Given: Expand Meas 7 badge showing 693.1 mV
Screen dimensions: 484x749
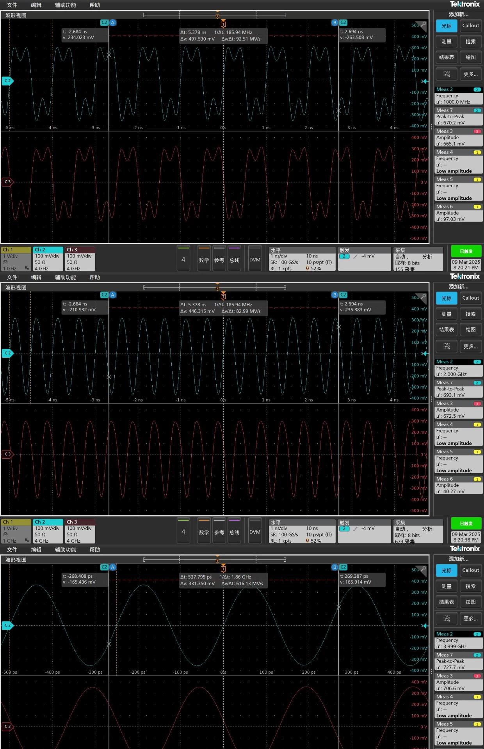Looking at the screenshot, I should click(459, 389).
